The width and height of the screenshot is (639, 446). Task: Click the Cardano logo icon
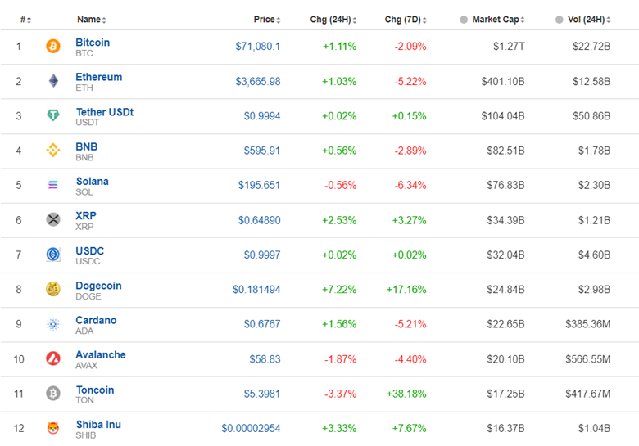(x=53, y=324)
